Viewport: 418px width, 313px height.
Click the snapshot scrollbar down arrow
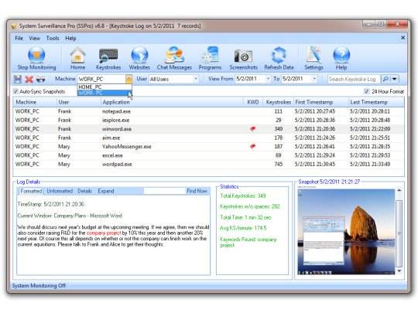(x=399, y=271)
